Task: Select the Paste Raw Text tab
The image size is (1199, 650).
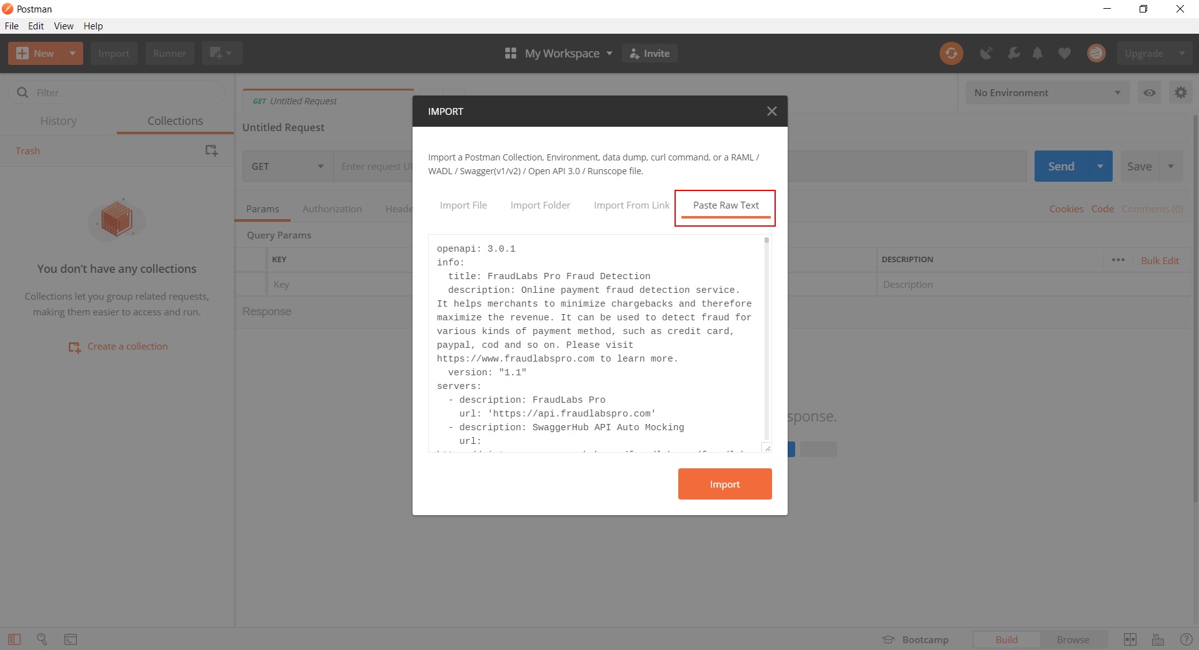Action: [x=726, y=205]
